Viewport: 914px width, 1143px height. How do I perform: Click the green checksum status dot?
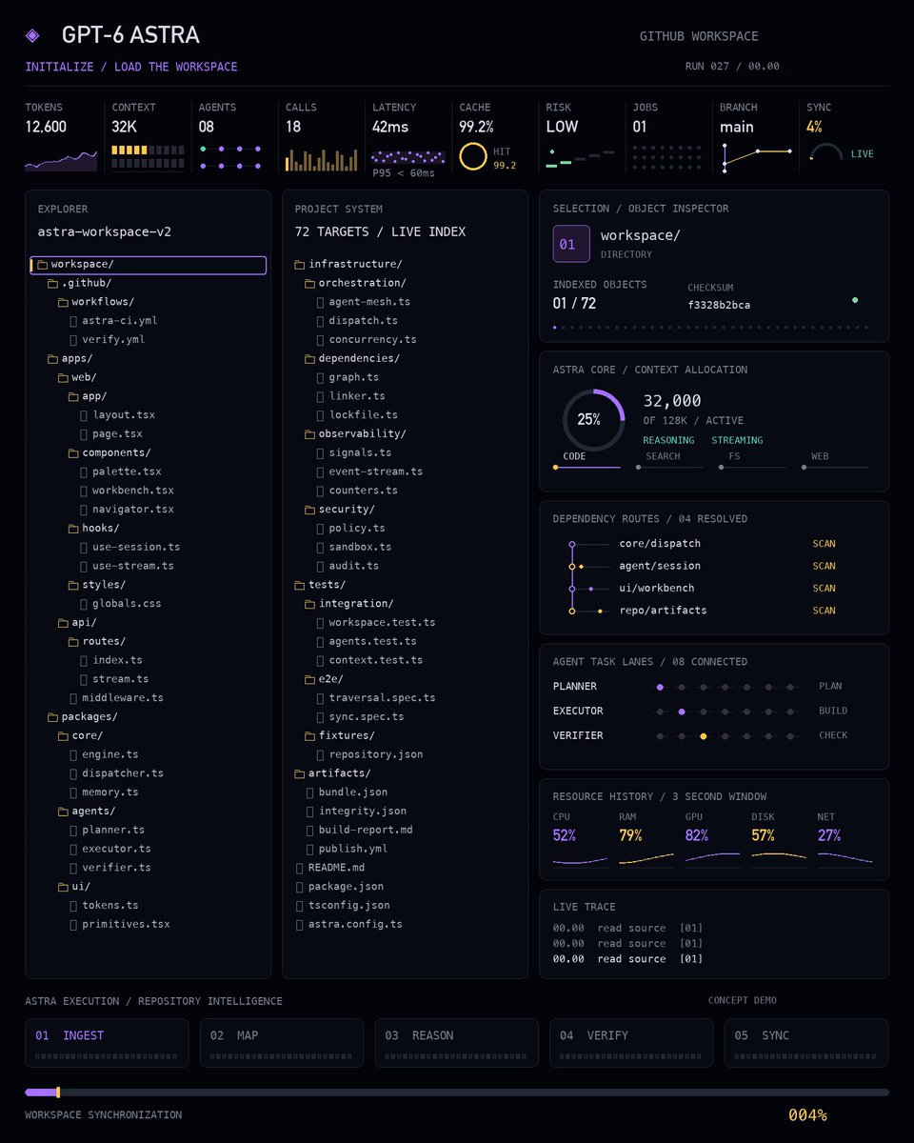(x=855, y=300)
